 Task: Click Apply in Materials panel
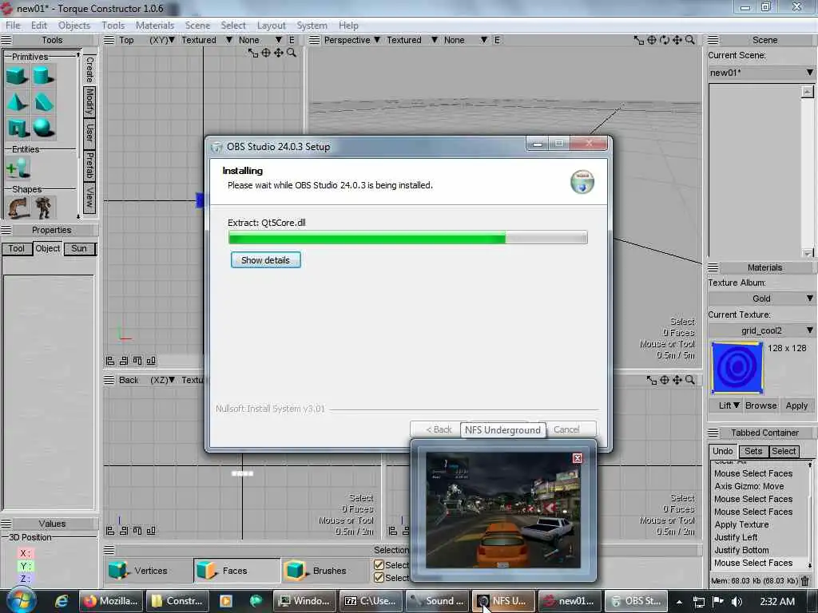(x=796, y=405)
